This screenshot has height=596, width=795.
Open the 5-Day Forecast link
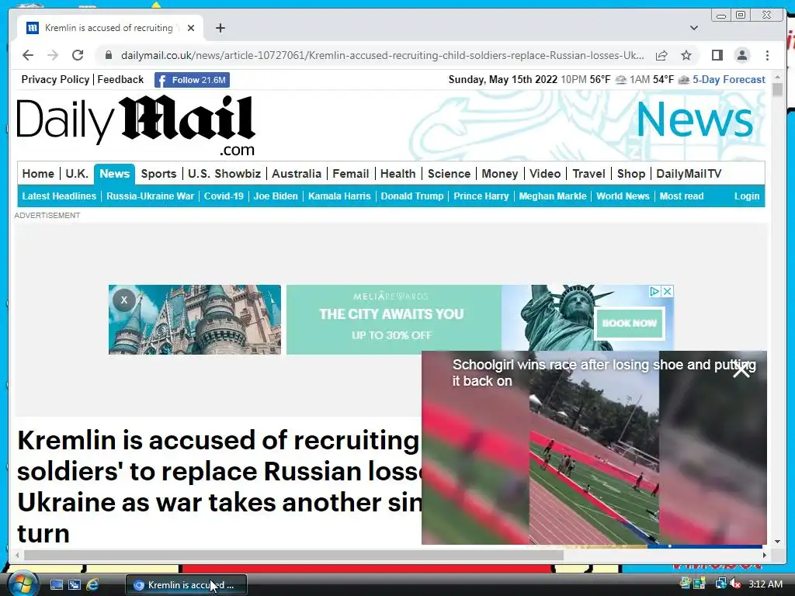click(728, 80)
